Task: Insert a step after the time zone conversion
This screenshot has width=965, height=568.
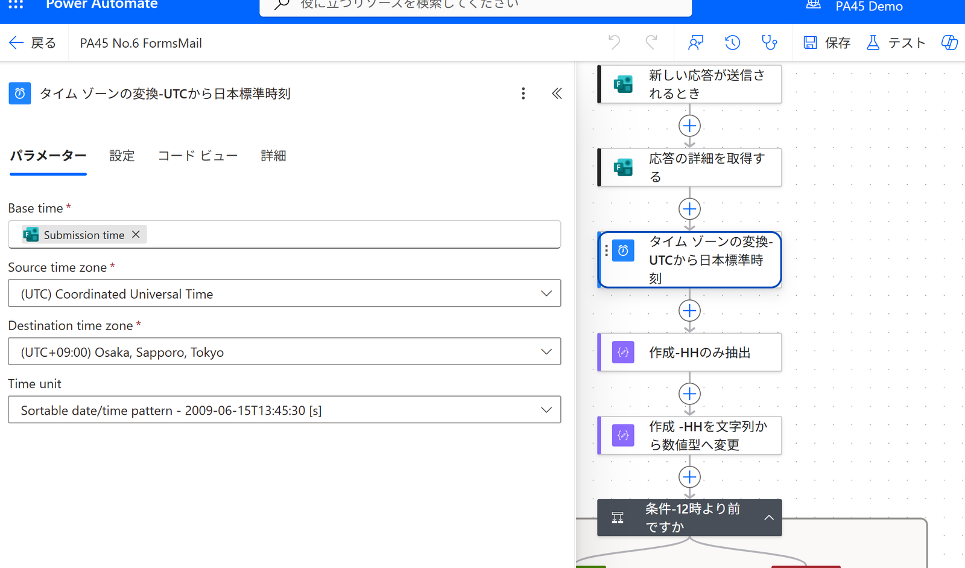Action: [x=689, y=310]
